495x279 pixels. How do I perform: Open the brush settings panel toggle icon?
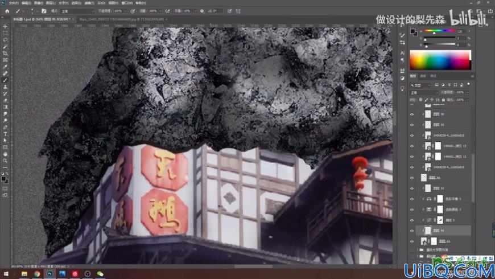pos(44,11)
